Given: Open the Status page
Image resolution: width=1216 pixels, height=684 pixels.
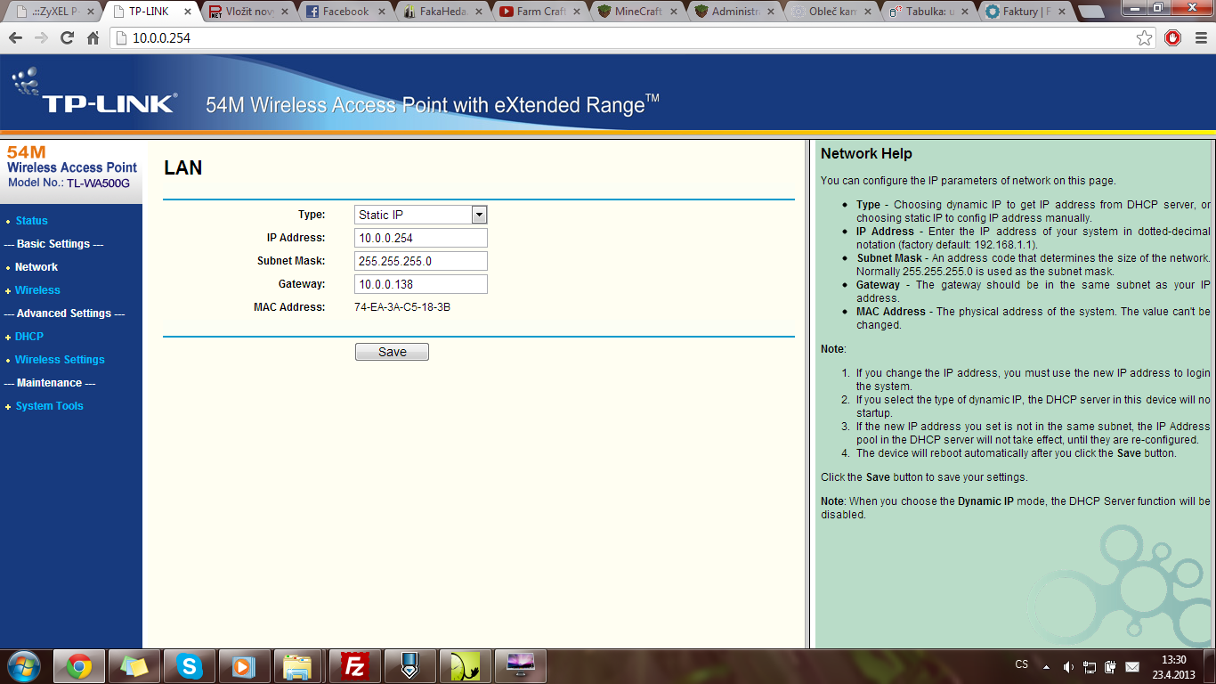Looking at the screenshot, I should (31, 221).
